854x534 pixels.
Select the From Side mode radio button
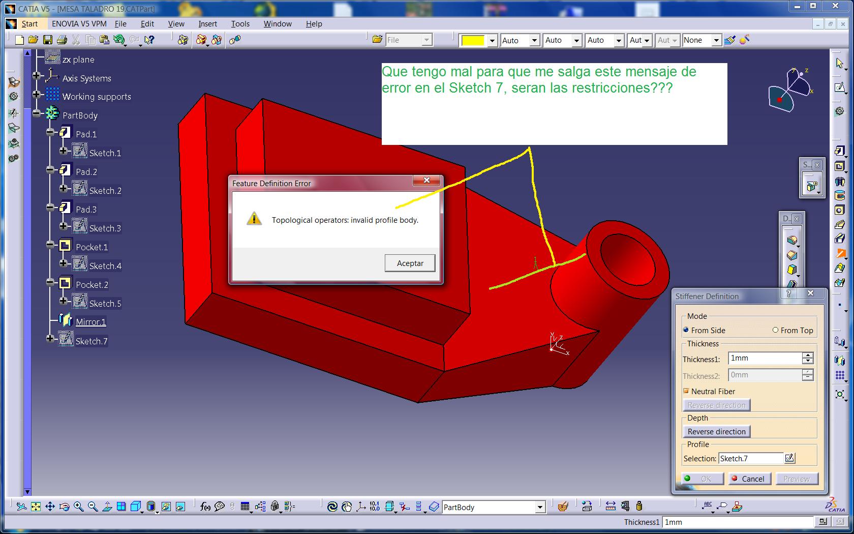tap(686, 330)
